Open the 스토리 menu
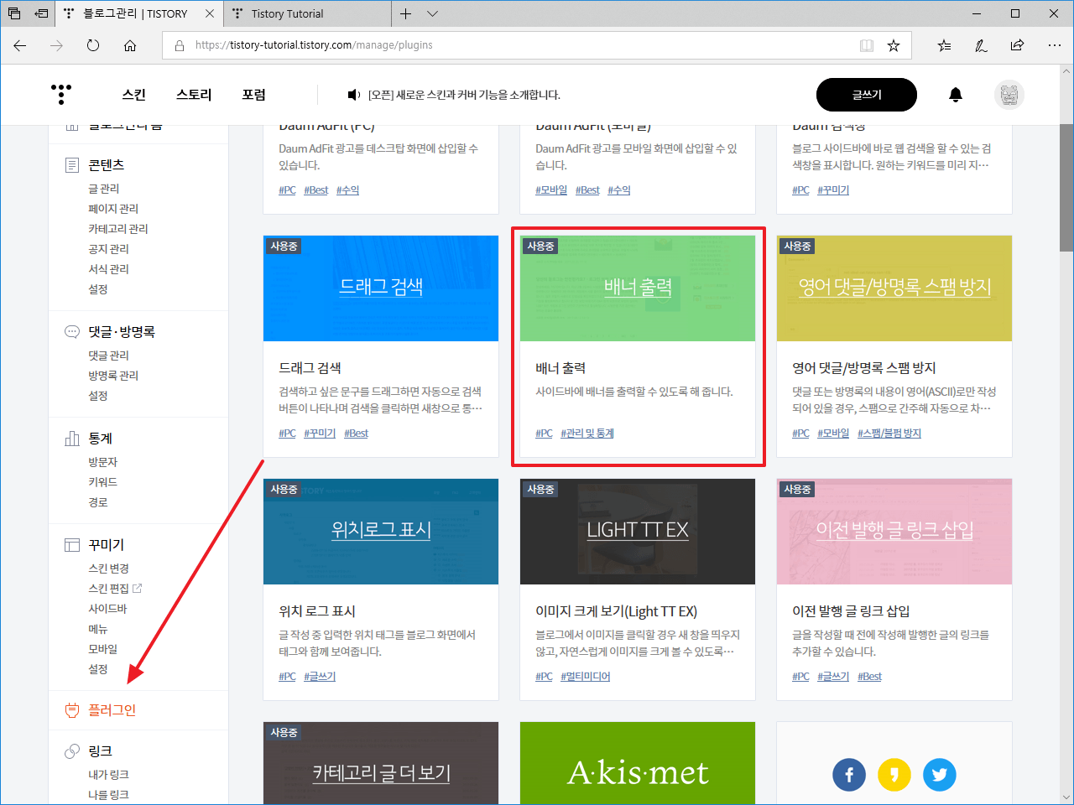Screen dimensions: 1074x805 (x=194, y=95)
